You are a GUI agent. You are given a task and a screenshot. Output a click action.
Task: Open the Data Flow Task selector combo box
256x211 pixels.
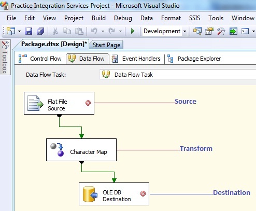178,75
